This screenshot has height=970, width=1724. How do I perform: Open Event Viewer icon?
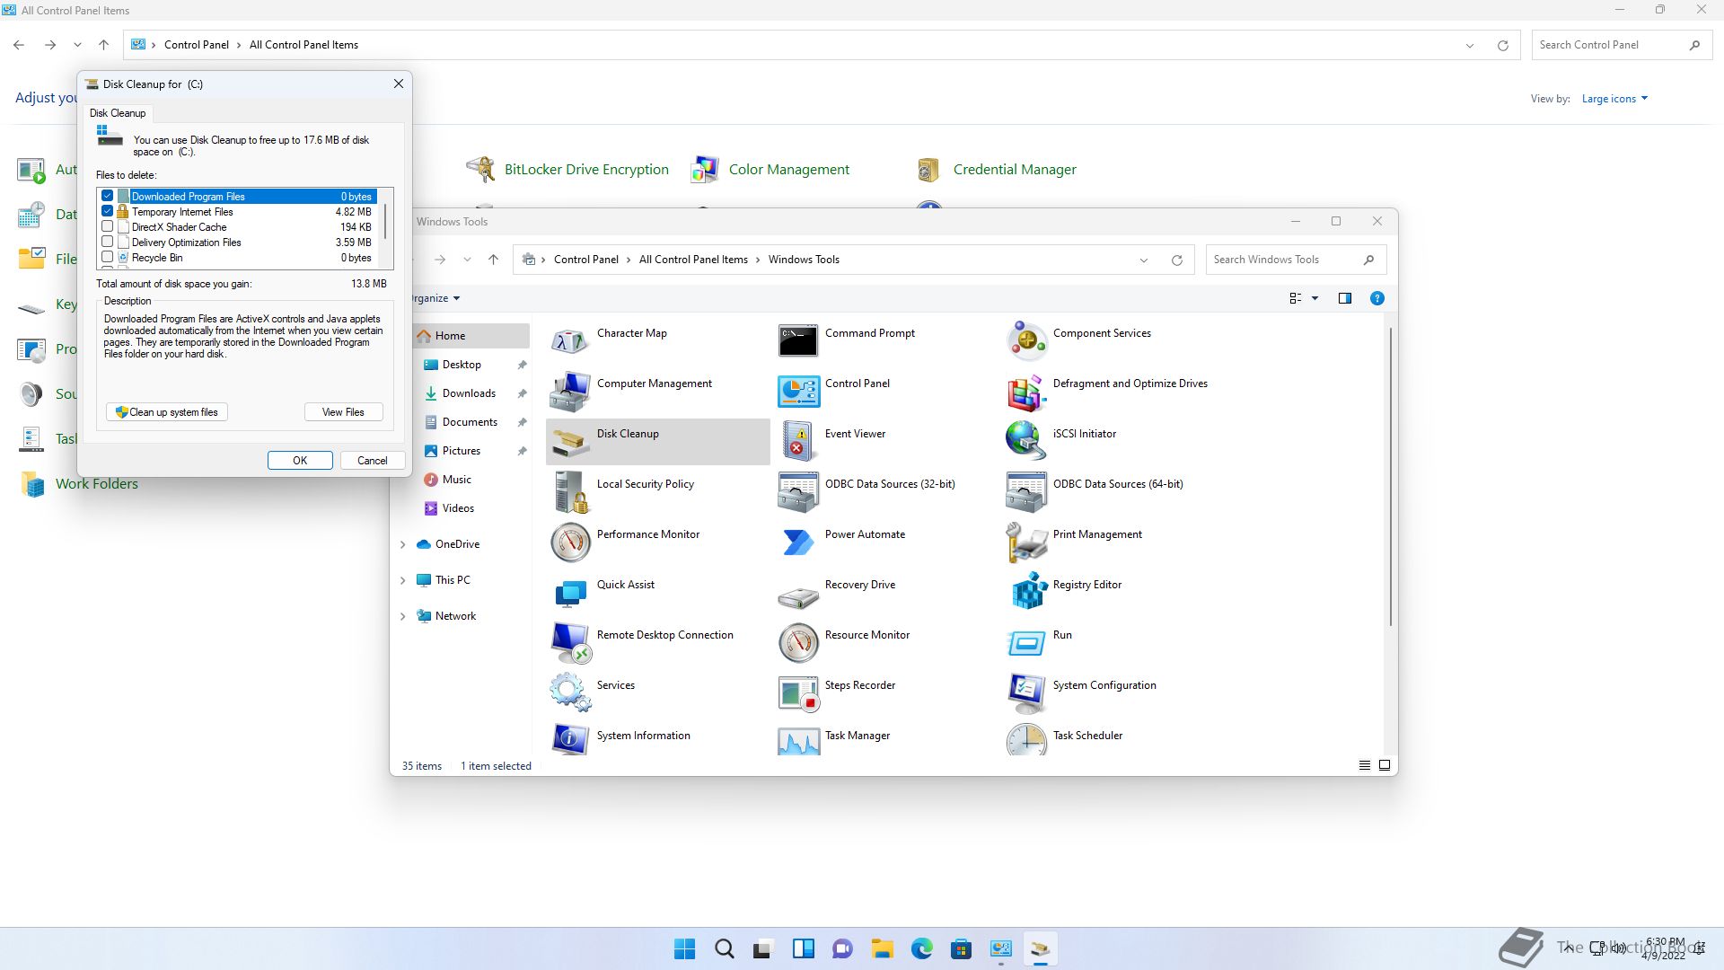click(798, 442)
